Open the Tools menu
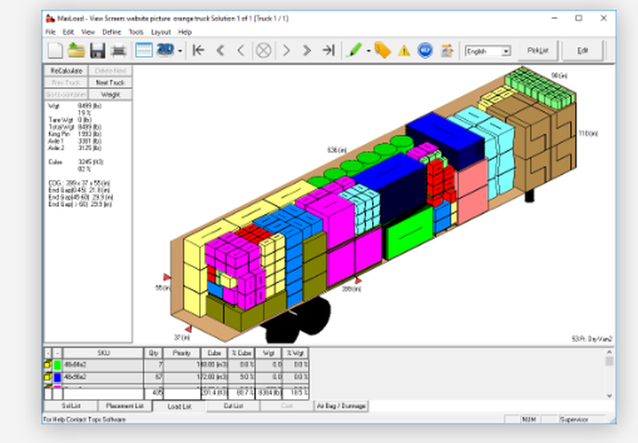The width and height of the screenshot is (638, 443). (136, 32)
